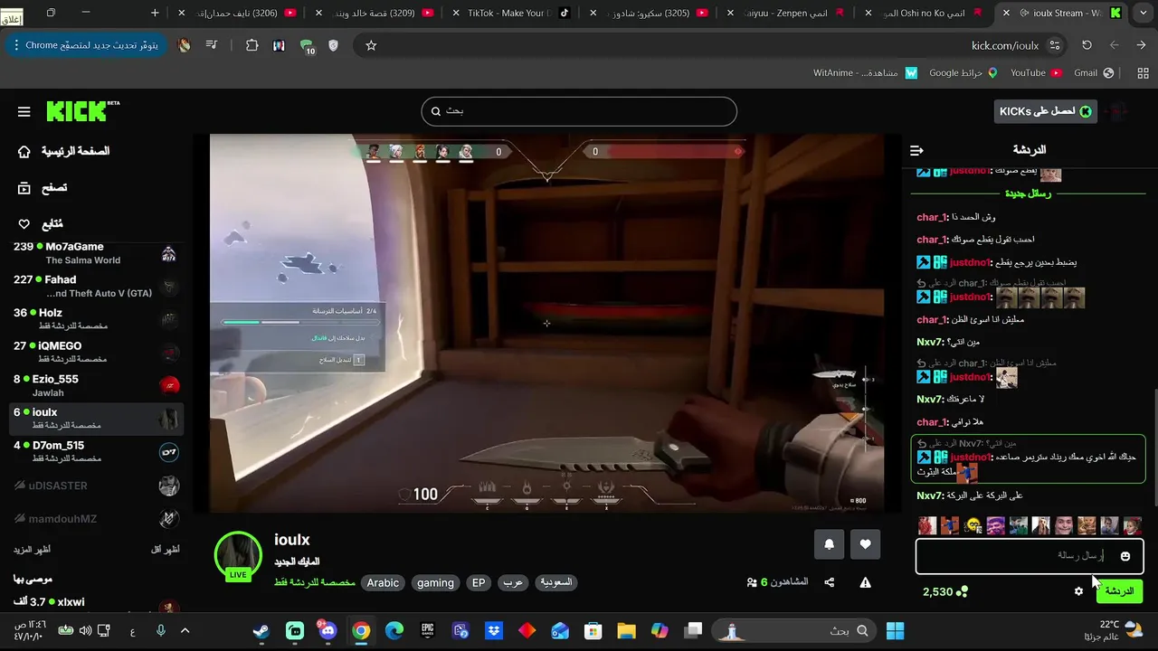Click أظهر المزيد to show more channels

[32, 550]
